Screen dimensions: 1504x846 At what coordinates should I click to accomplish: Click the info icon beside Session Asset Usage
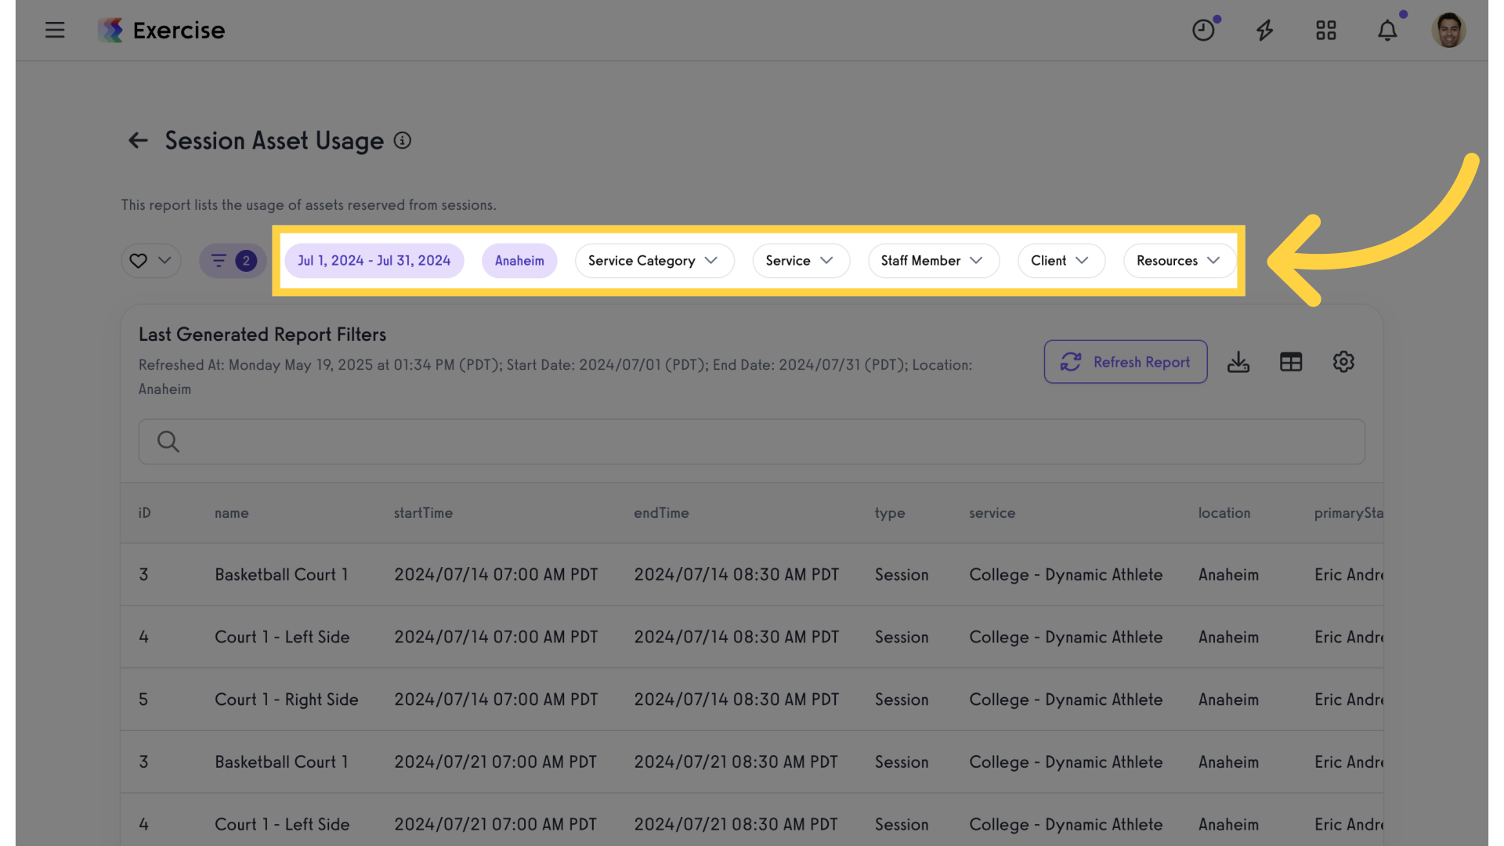[x=403, y=141]
